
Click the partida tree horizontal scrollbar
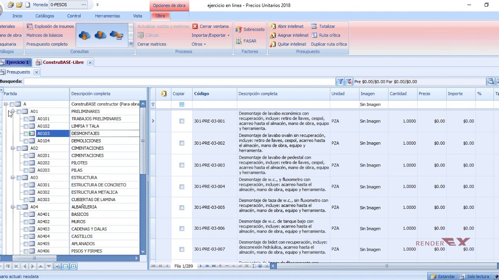click(34, 258)
